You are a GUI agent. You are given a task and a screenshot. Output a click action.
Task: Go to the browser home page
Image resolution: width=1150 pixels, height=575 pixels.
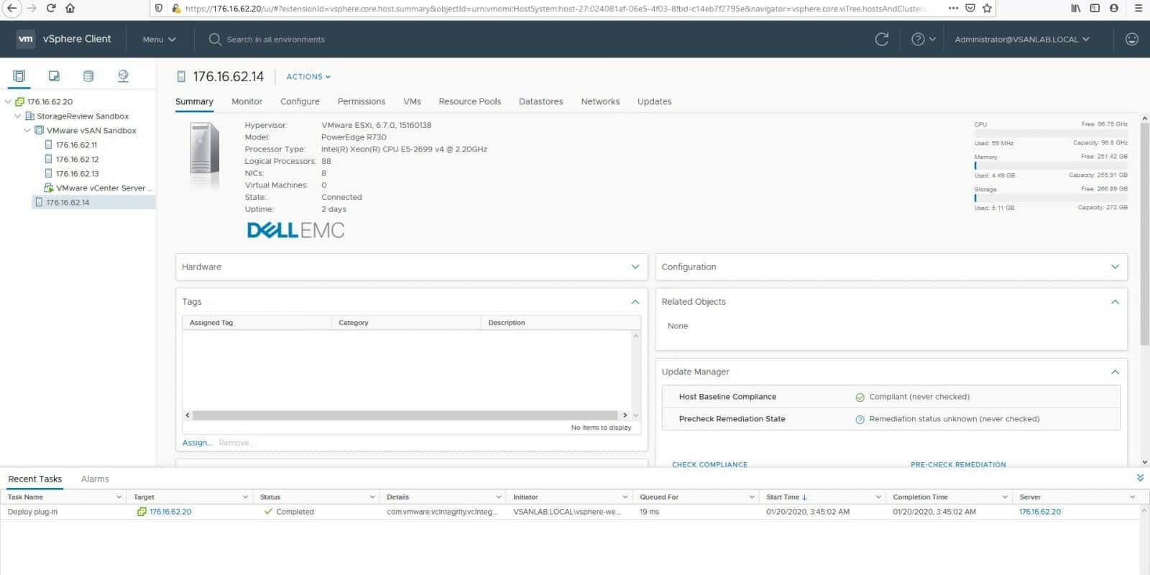click(x=70, y=9)
